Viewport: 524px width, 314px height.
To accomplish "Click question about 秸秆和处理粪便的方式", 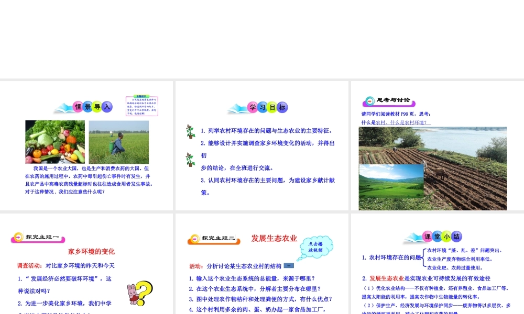I will click(260, 299).
